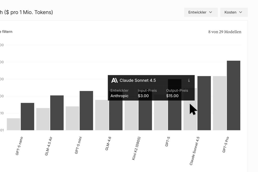This screenshot has width=258, height=172.
Task: Click the light gray bar for GPT-5 nano
Action: click(x=14, y=124)
